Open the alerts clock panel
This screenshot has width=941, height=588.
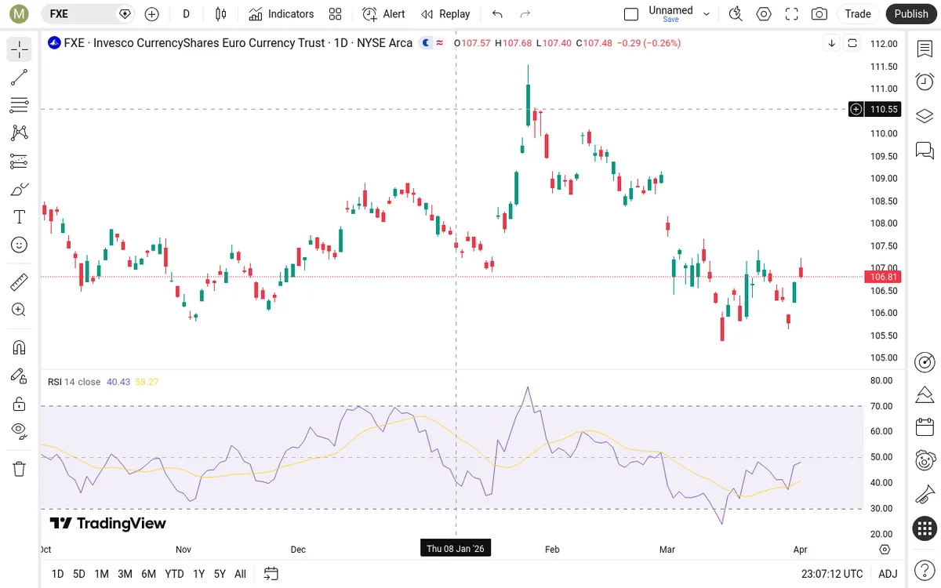(x=925, y=82)
